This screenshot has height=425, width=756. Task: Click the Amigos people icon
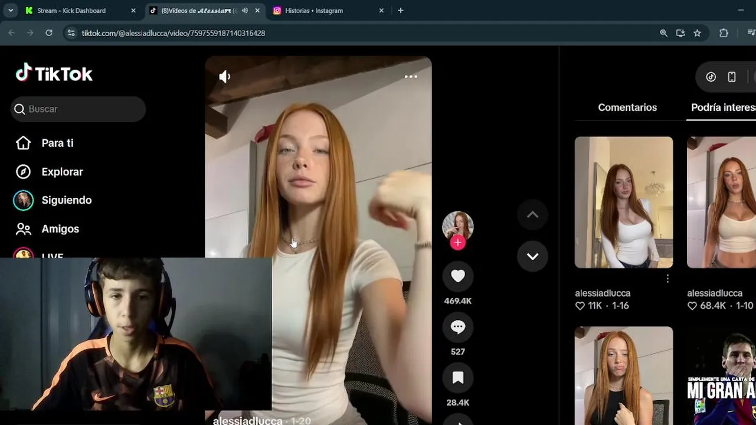coord(23,228)
